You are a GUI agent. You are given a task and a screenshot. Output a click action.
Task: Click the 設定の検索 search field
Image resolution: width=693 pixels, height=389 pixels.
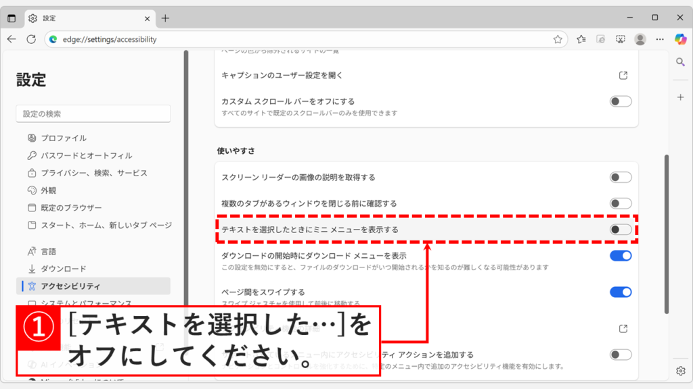pyautogui.click(x=93, y=113)
